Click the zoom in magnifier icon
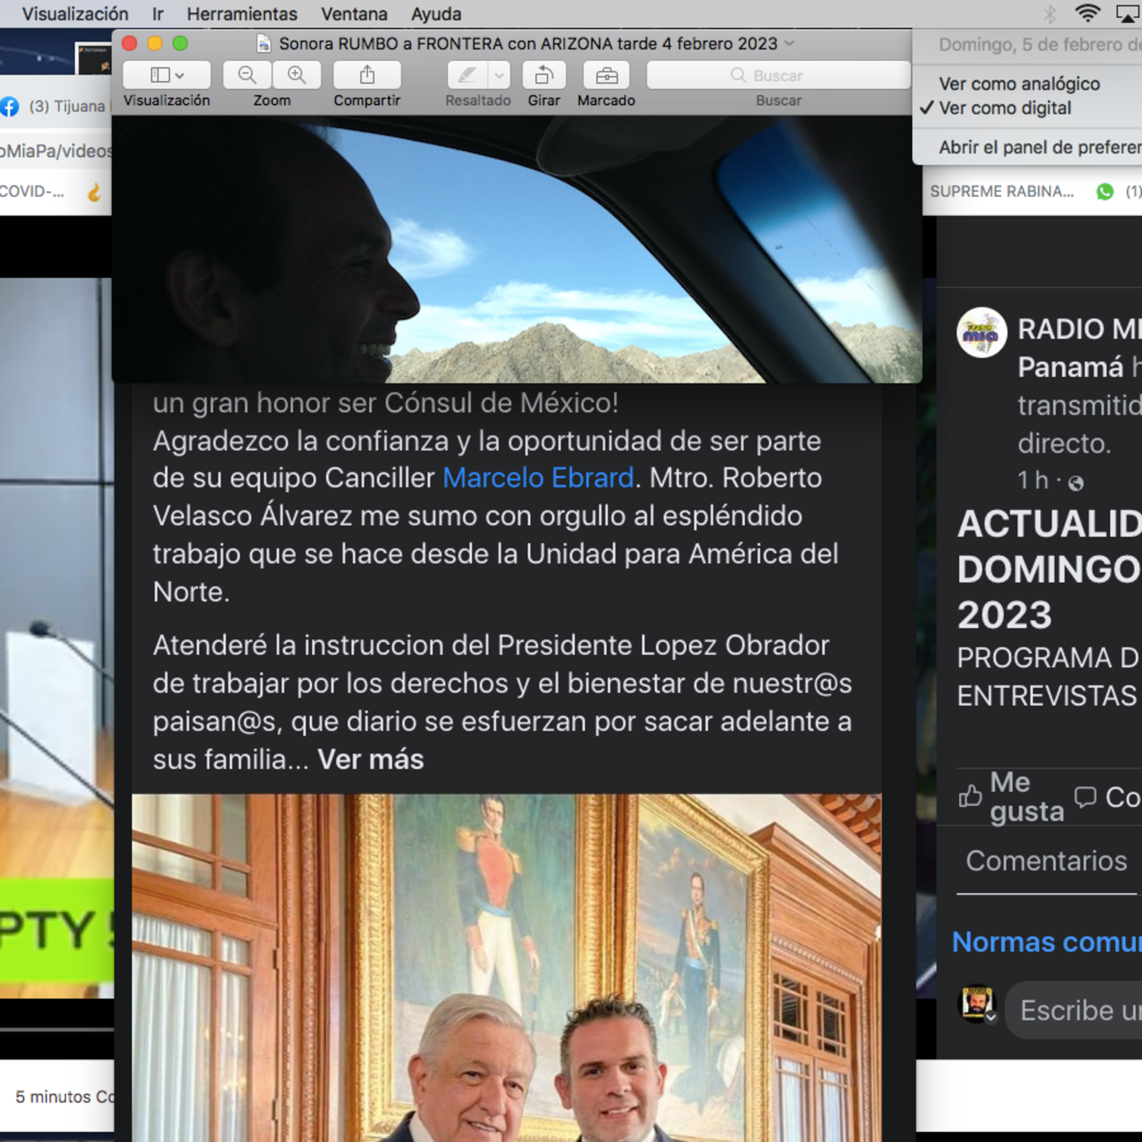The width and height of the screenshot is (1142, 1142). click(296, 75)
